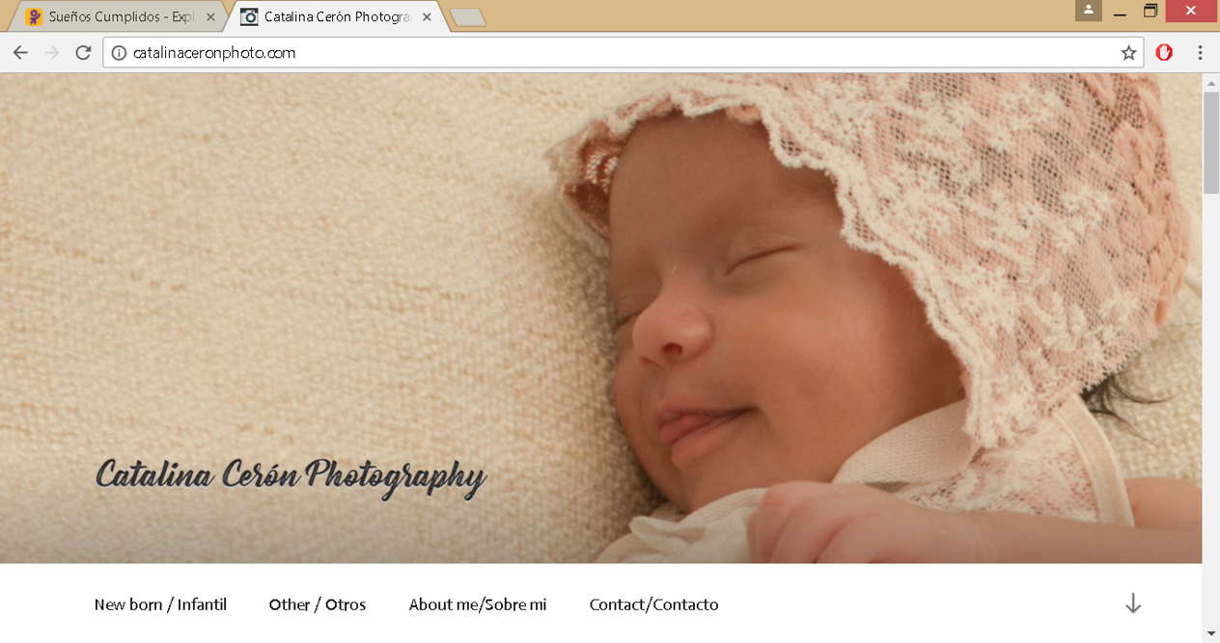The height and width of the screenshot is (643, 1220).
Task: Open the Chrome three-dot menu
Action: pos(1200,53)
